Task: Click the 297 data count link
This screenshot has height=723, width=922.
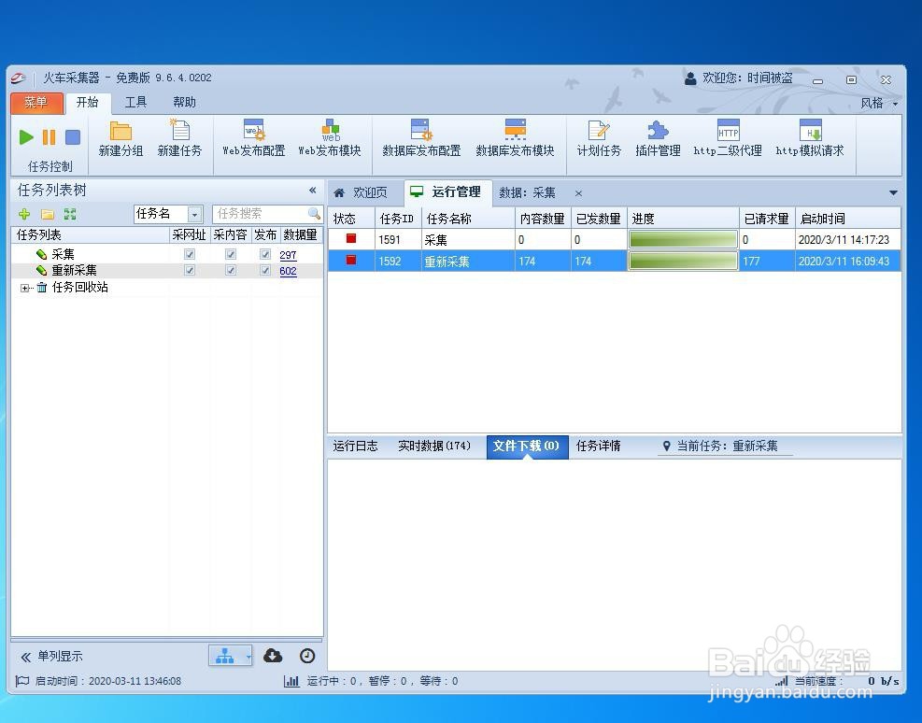Action: pyautogui.click(x=288, y=255)
